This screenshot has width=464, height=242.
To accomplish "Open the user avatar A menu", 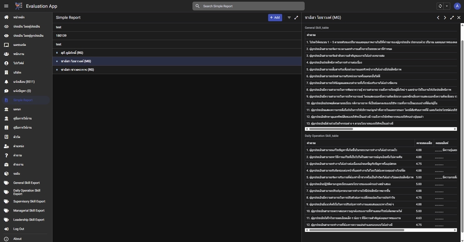I will 457,6.
